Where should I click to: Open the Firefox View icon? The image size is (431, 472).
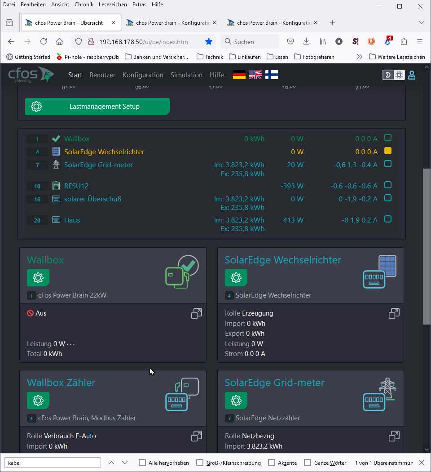pyautogui.click(x=9, y=23)
